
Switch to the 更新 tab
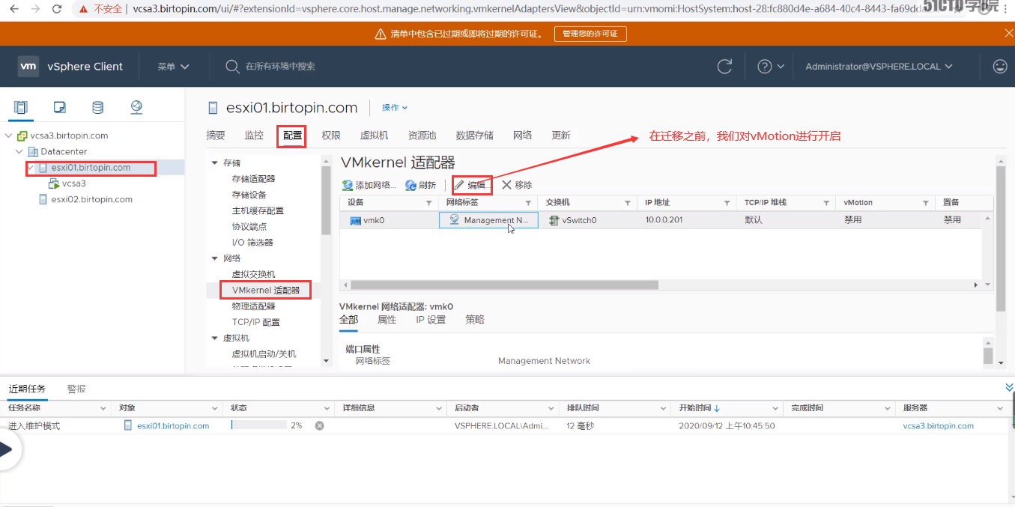tap(561, 136)
